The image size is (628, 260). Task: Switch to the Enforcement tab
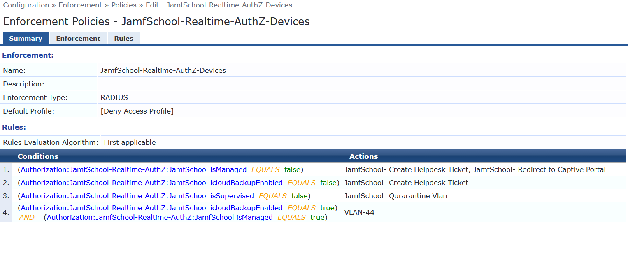click(78, 38)
